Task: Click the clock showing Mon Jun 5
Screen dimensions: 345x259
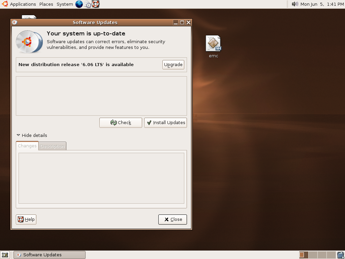Action: 322,4
